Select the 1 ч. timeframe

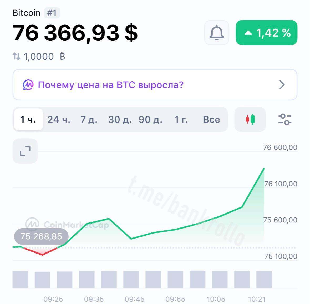pyautogui.click(x=28, y=119)
